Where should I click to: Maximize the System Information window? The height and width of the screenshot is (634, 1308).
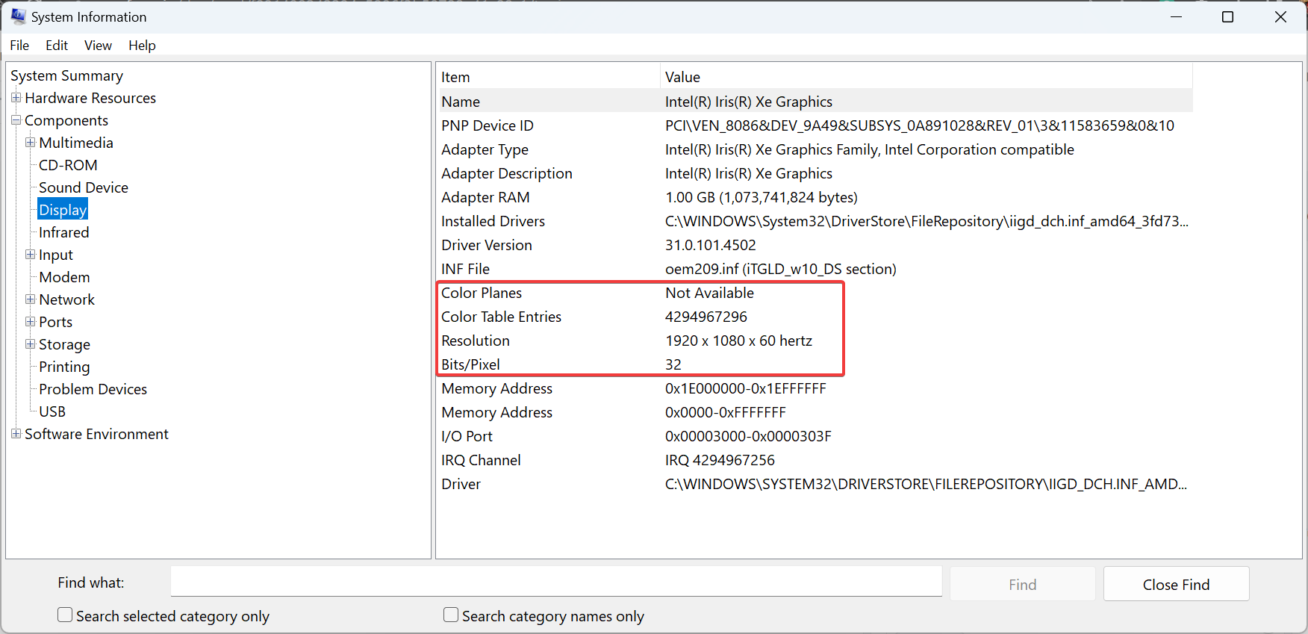1227,16
